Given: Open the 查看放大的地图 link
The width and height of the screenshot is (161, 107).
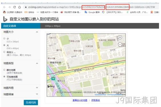Looking at the screenshot, I should click(x=80, y=100).
